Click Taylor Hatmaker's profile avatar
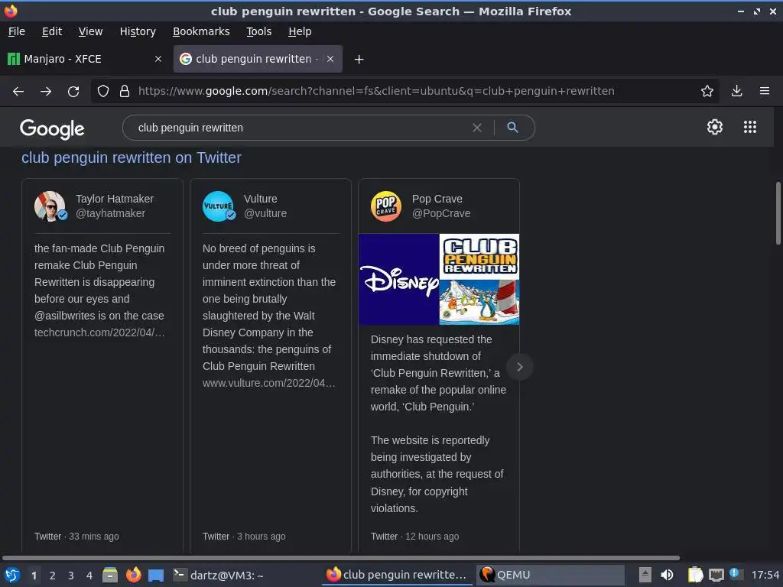783x587 pixels. pyautogui.click(x=50, y=206)
